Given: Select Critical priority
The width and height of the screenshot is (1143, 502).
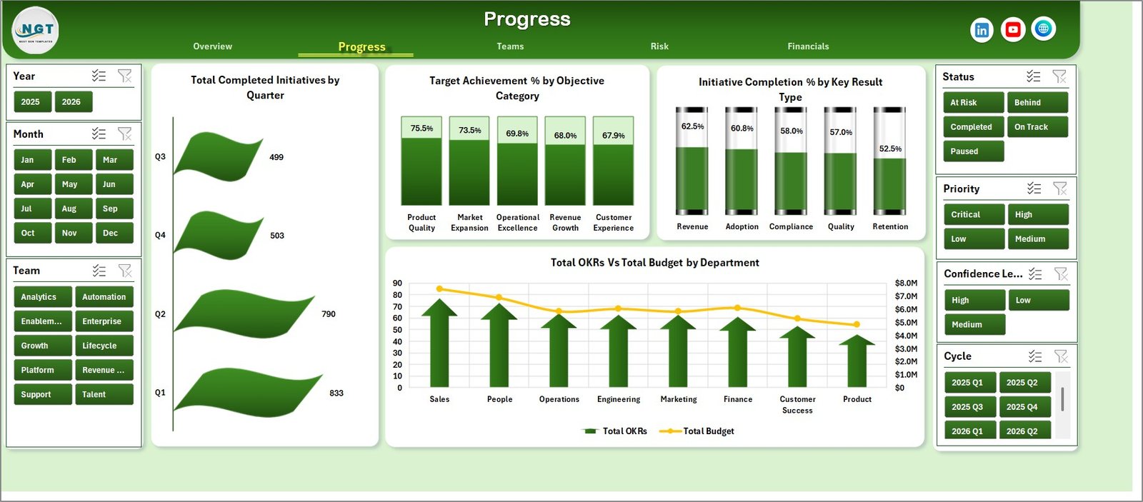Looking at the screenshot, I should (974, 215).
